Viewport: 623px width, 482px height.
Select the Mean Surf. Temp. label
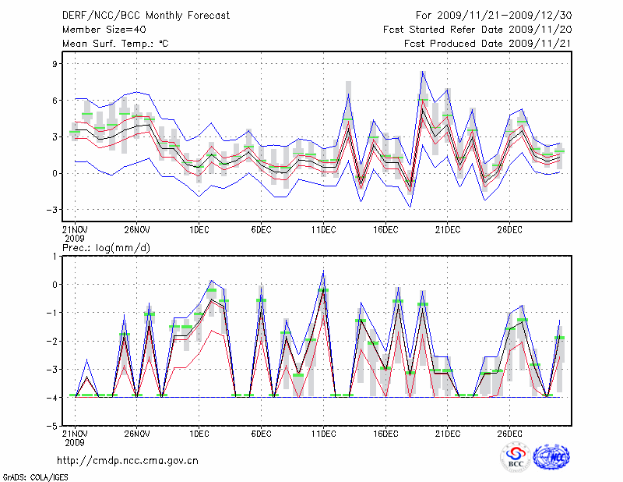[x=114, y=44]
